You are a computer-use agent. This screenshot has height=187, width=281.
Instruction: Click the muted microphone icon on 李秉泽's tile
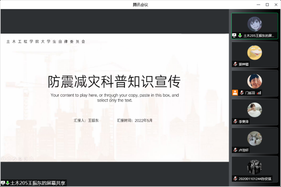point(235,122)
